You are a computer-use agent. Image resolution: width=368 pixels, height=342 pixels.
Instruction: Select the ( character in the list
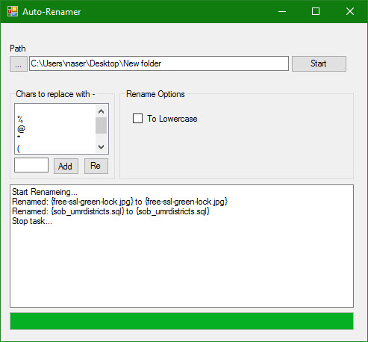tap(19, 149)
